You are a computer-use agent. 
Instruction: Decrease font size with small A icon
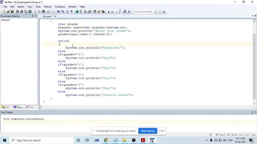[129, 12]
